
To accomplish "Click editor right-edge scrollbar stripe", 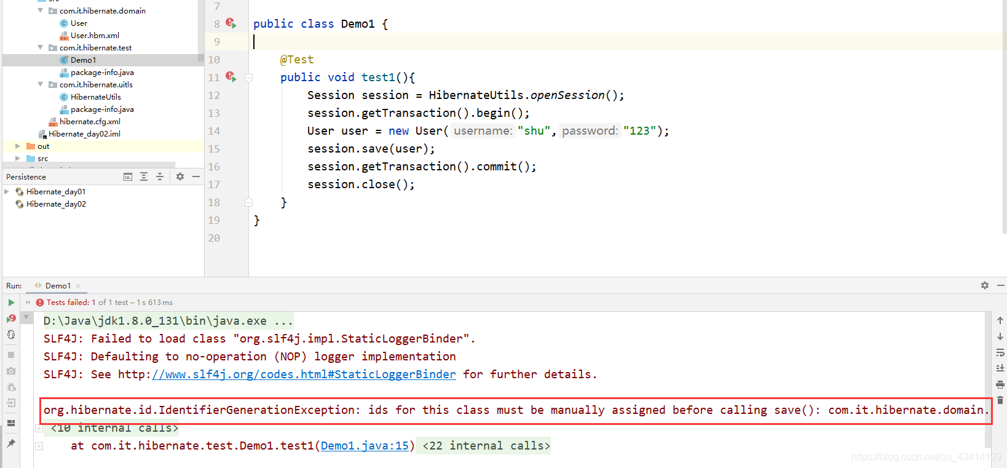I will coord(1004,117).
